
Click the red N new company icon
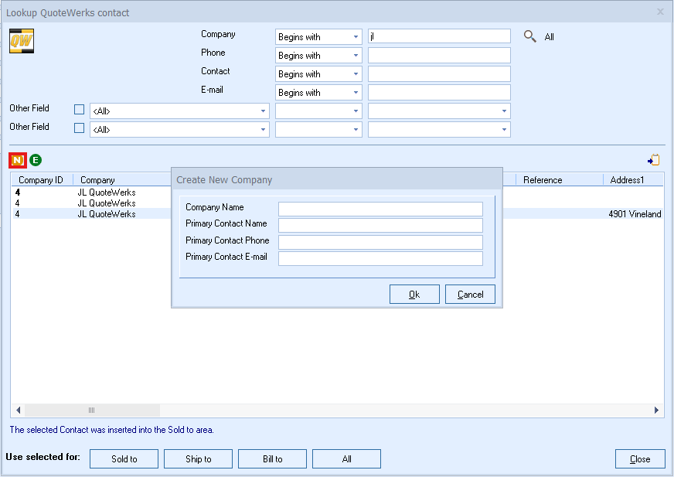(x=18, y=161)
